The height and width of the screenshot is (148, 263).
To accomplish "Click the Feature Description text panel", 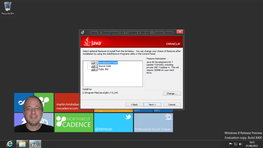I will [x=163, y=67].
